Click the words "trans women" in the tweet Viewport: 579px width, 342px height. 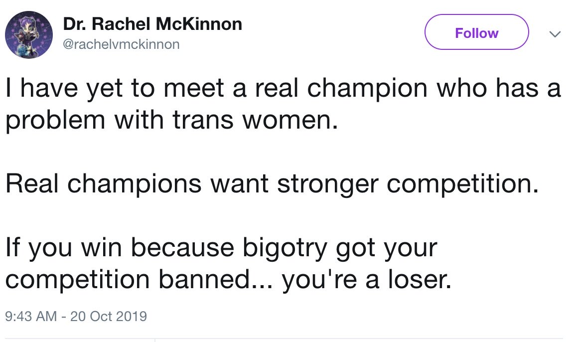[266, 121]
